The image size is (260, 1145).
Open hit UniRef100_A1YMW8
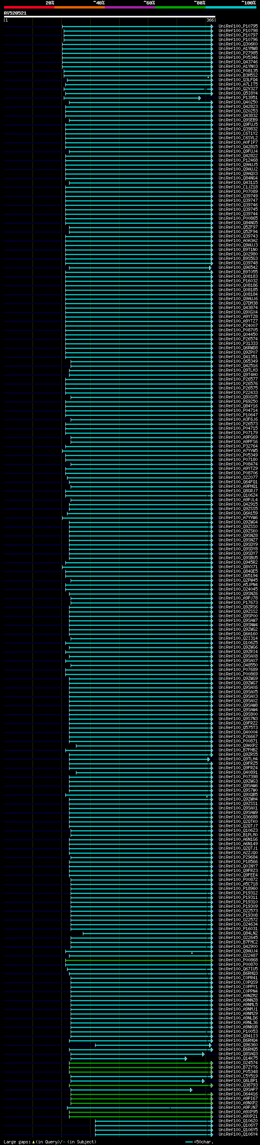pyautogui.click(x=238, y=48)
